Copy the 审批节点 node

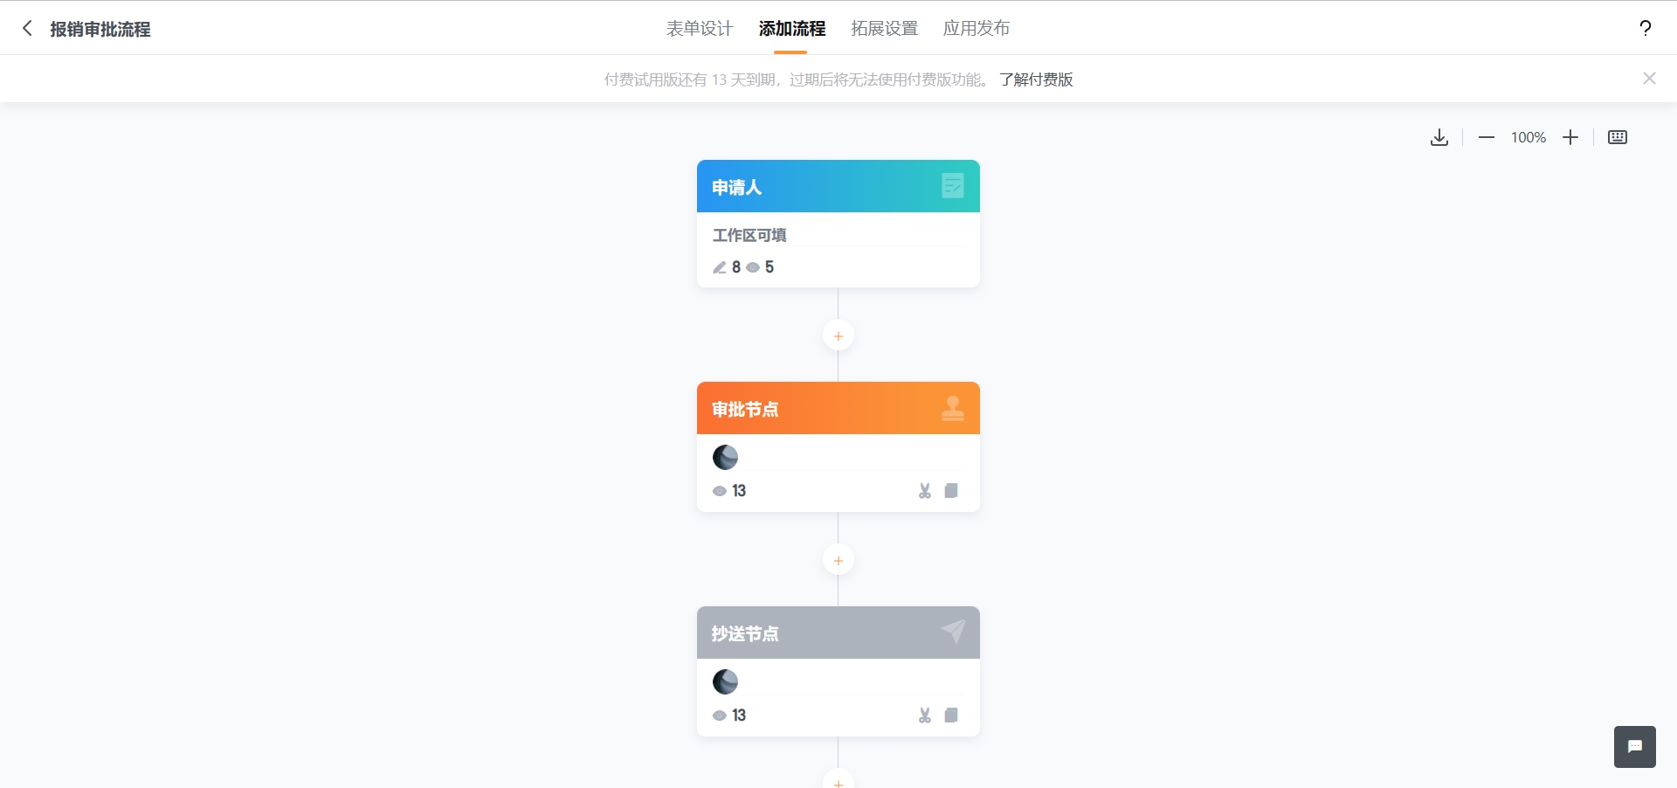(951, 491)
